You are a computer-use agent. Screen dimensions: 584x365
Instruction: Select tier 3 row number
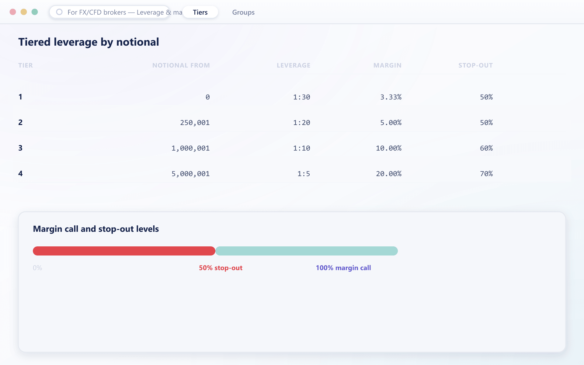coord(20,148)
